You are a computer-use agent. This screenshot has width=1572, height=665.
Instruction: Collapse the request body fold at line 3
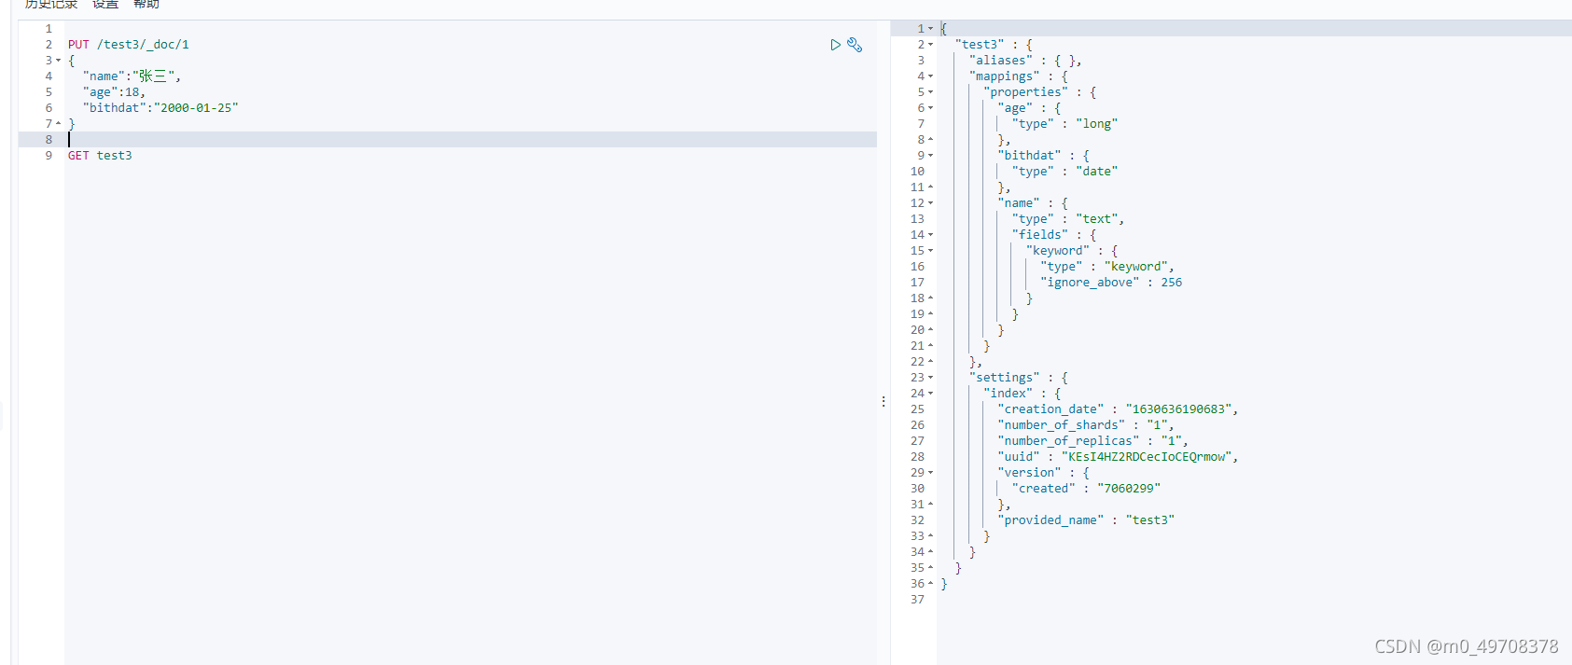(x=58, y=61)
